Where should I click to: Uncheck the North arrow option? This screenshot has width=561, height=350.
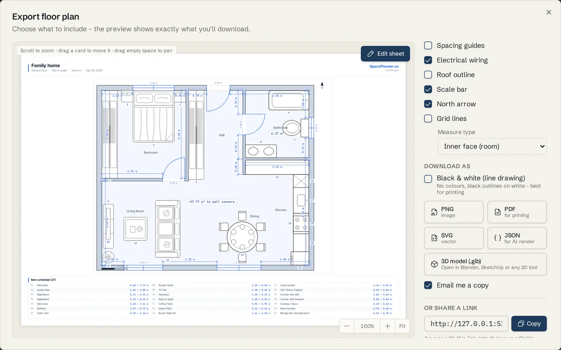(x=428, y=104)
